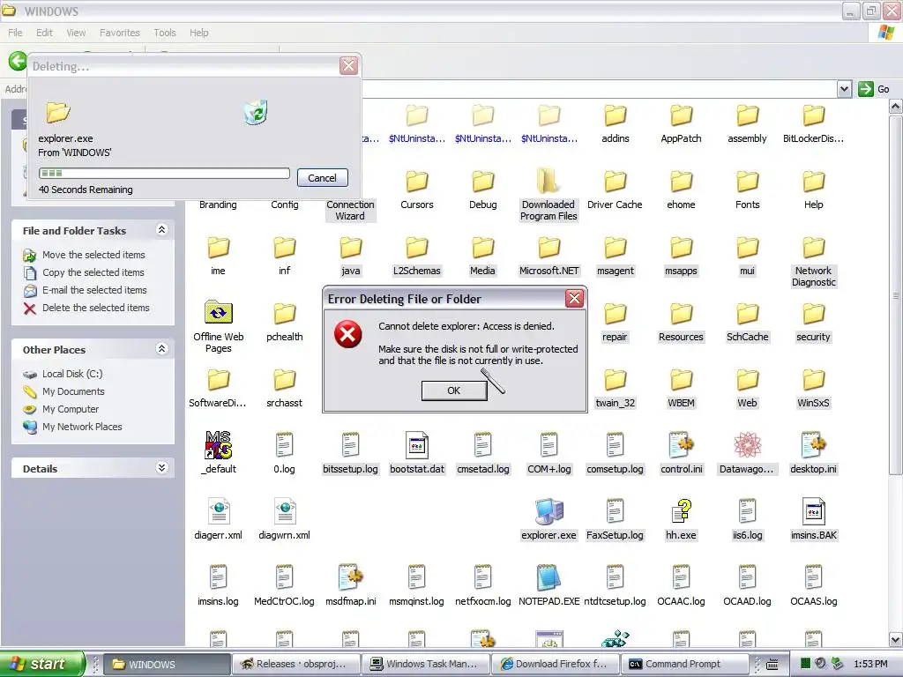Viewport: 903px width, 677px height.
Task: Go to Local Disk (C:)
Action: tap(72, 374)
